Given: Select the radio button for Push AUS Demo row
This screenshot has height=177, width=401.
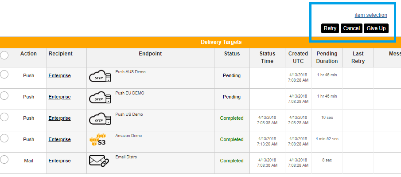Looking at the screenshot, I should [x=4, y=75].
